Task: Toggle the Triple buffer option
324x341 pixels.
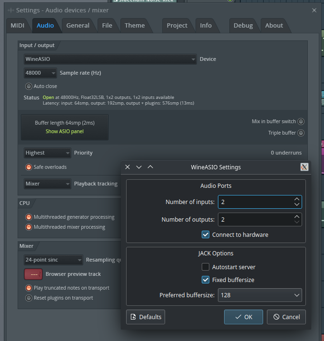Action: click(x=301, y=133)
